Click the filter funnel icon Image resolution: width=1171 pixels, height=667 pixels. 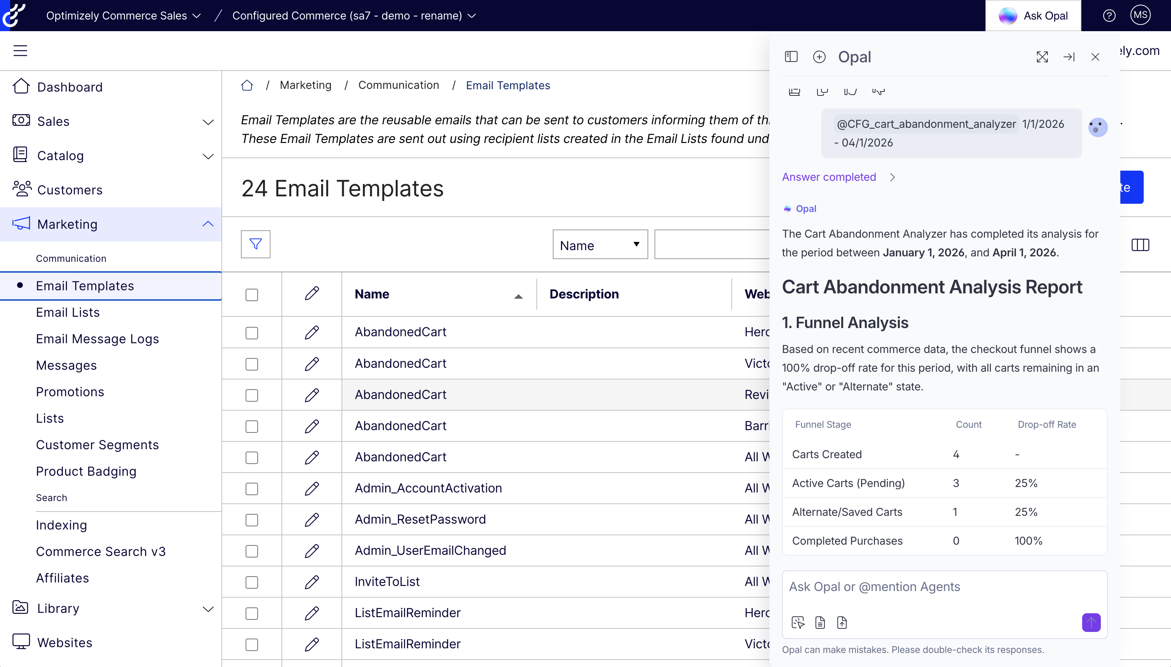pyautogui.click(x=255, y=244)
